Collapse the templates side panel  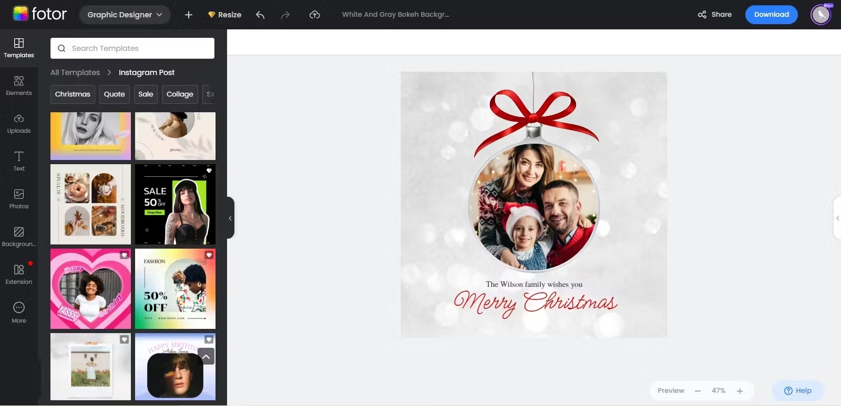[x=230, y=218]
